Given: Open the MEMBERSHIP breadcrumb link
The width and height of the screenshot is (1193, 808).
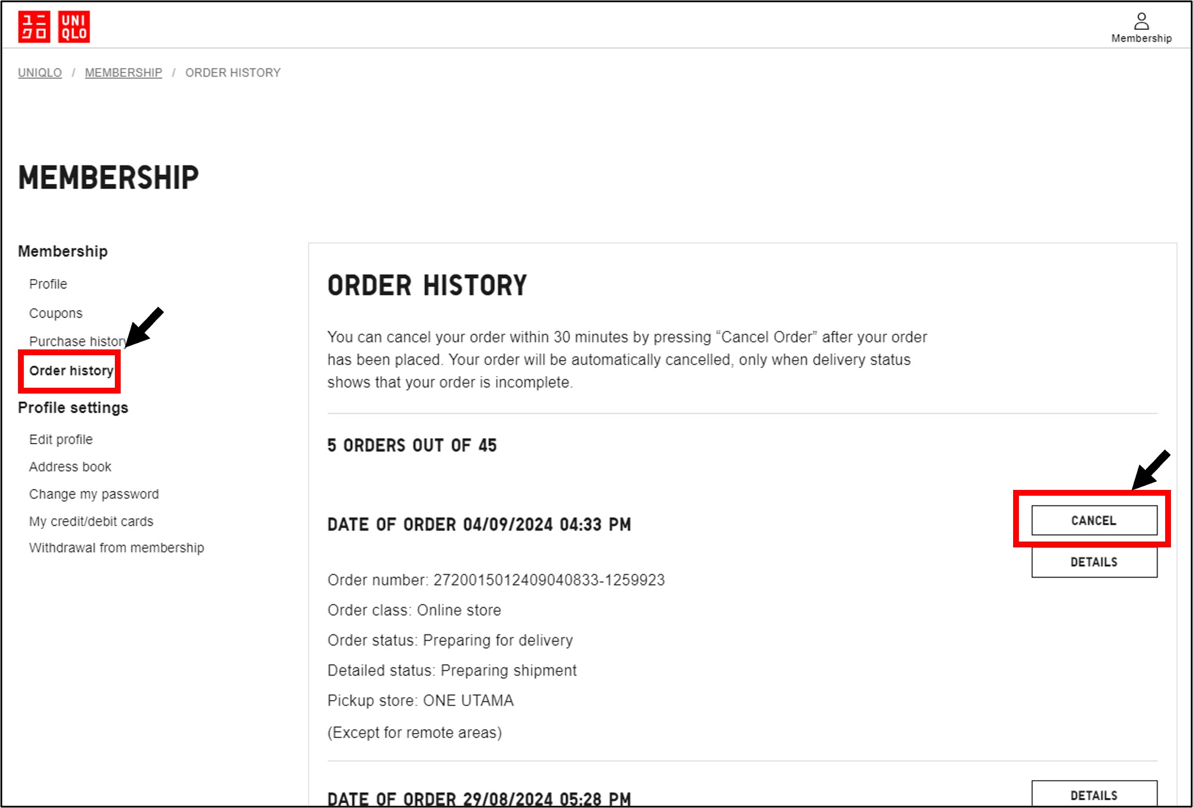Looking at the screenshot, I should click(x=123, y=73).
